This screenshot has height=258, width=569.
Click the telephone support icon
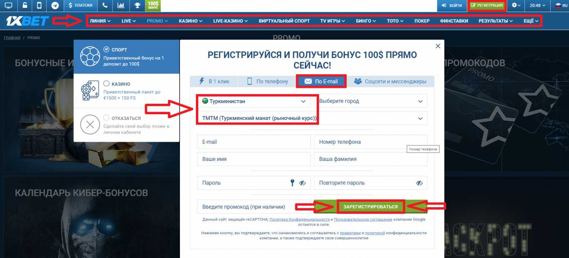[x=105, y=5]
